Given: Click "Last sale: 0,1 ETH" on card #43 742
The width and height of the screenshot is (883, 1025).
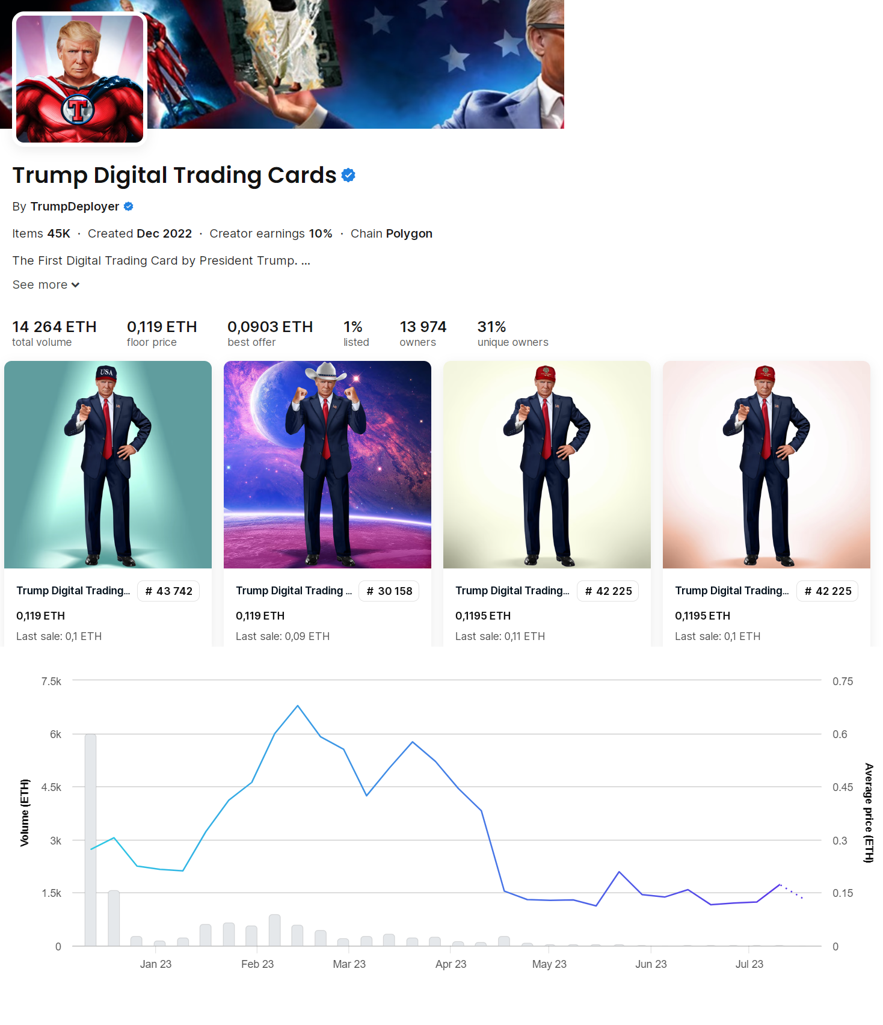Looking at the screenshot, I should [x=59, y=636].
